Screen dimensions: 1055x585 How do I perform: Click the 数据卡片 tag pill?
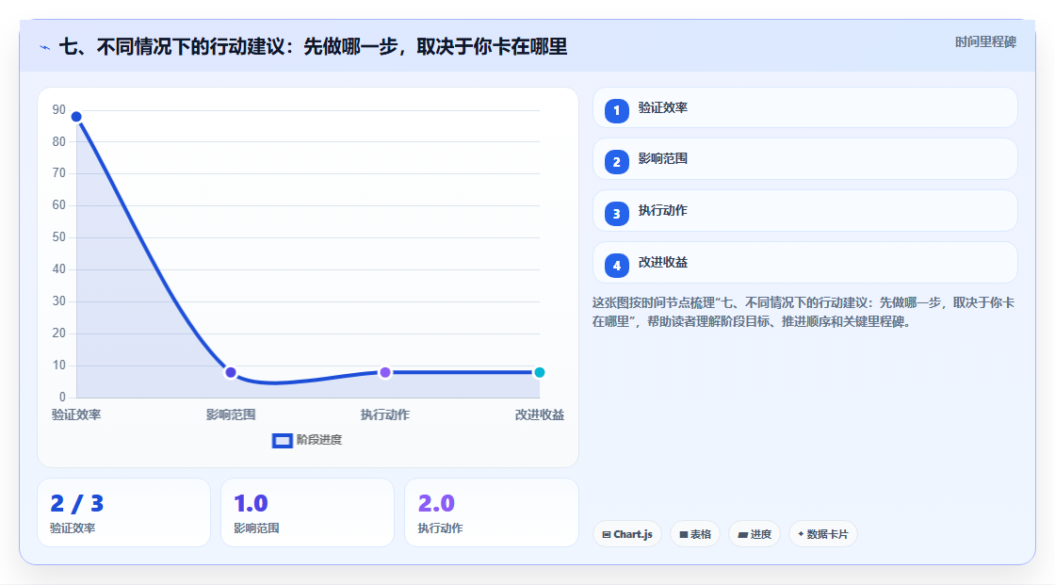point(823,534)
